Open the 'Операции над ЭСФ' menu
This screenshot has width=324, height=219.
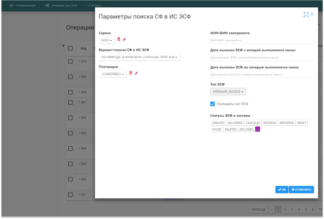(x=61, y=5)
